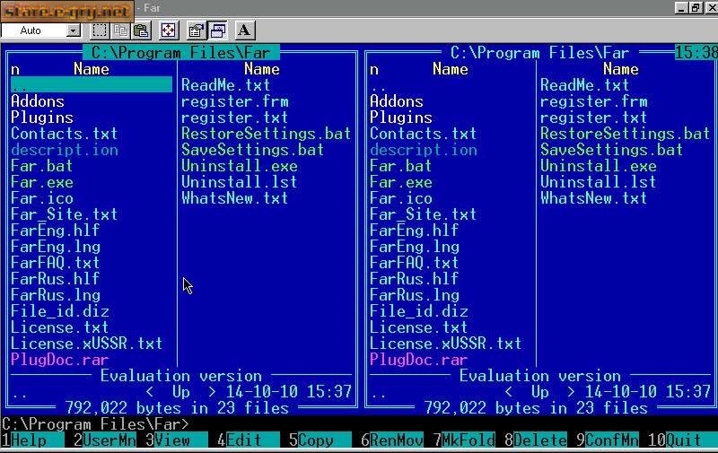This screenshot has height=453, width=718.
Task: Expand the Auto font size dropdown
Action: point(74,30)
